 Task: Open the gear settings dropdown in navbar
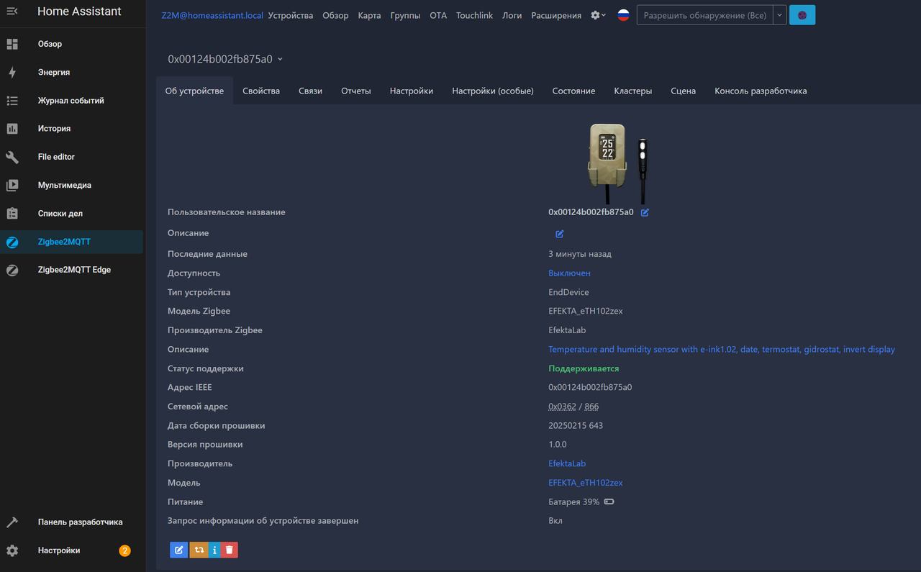[598, 15]
